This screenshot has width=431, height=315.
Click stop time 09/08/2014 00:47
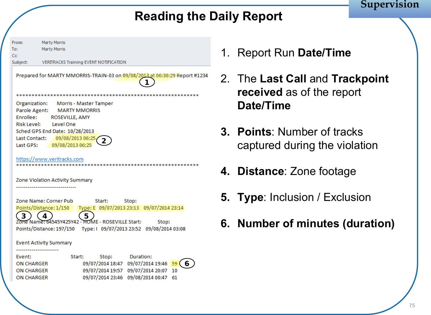[147, 277]
